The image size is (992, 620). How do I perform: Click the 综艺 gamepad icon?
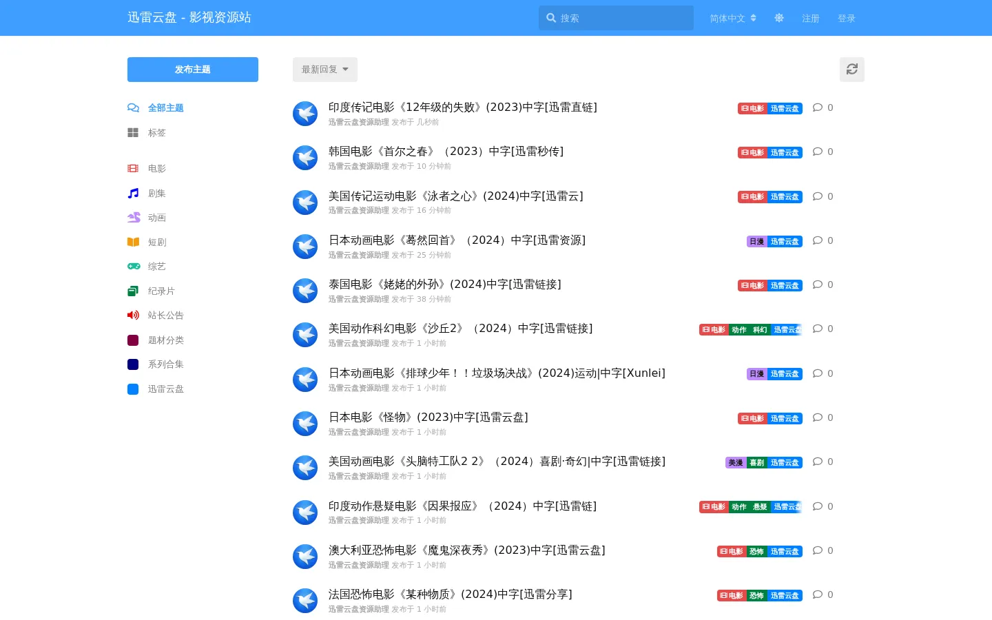(x=134, y=267)
